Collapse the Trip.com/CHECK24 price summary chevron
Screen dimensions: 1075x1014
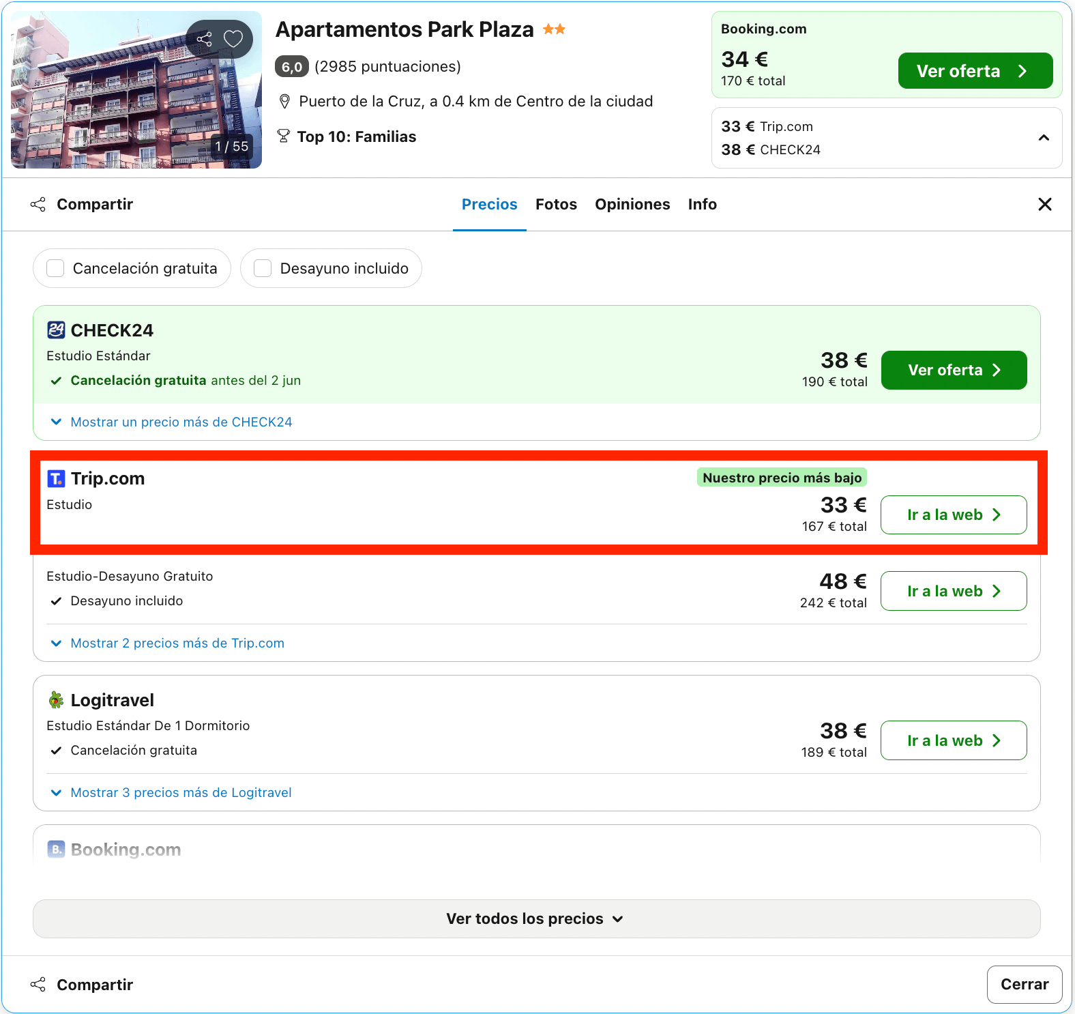[1043, 138]
